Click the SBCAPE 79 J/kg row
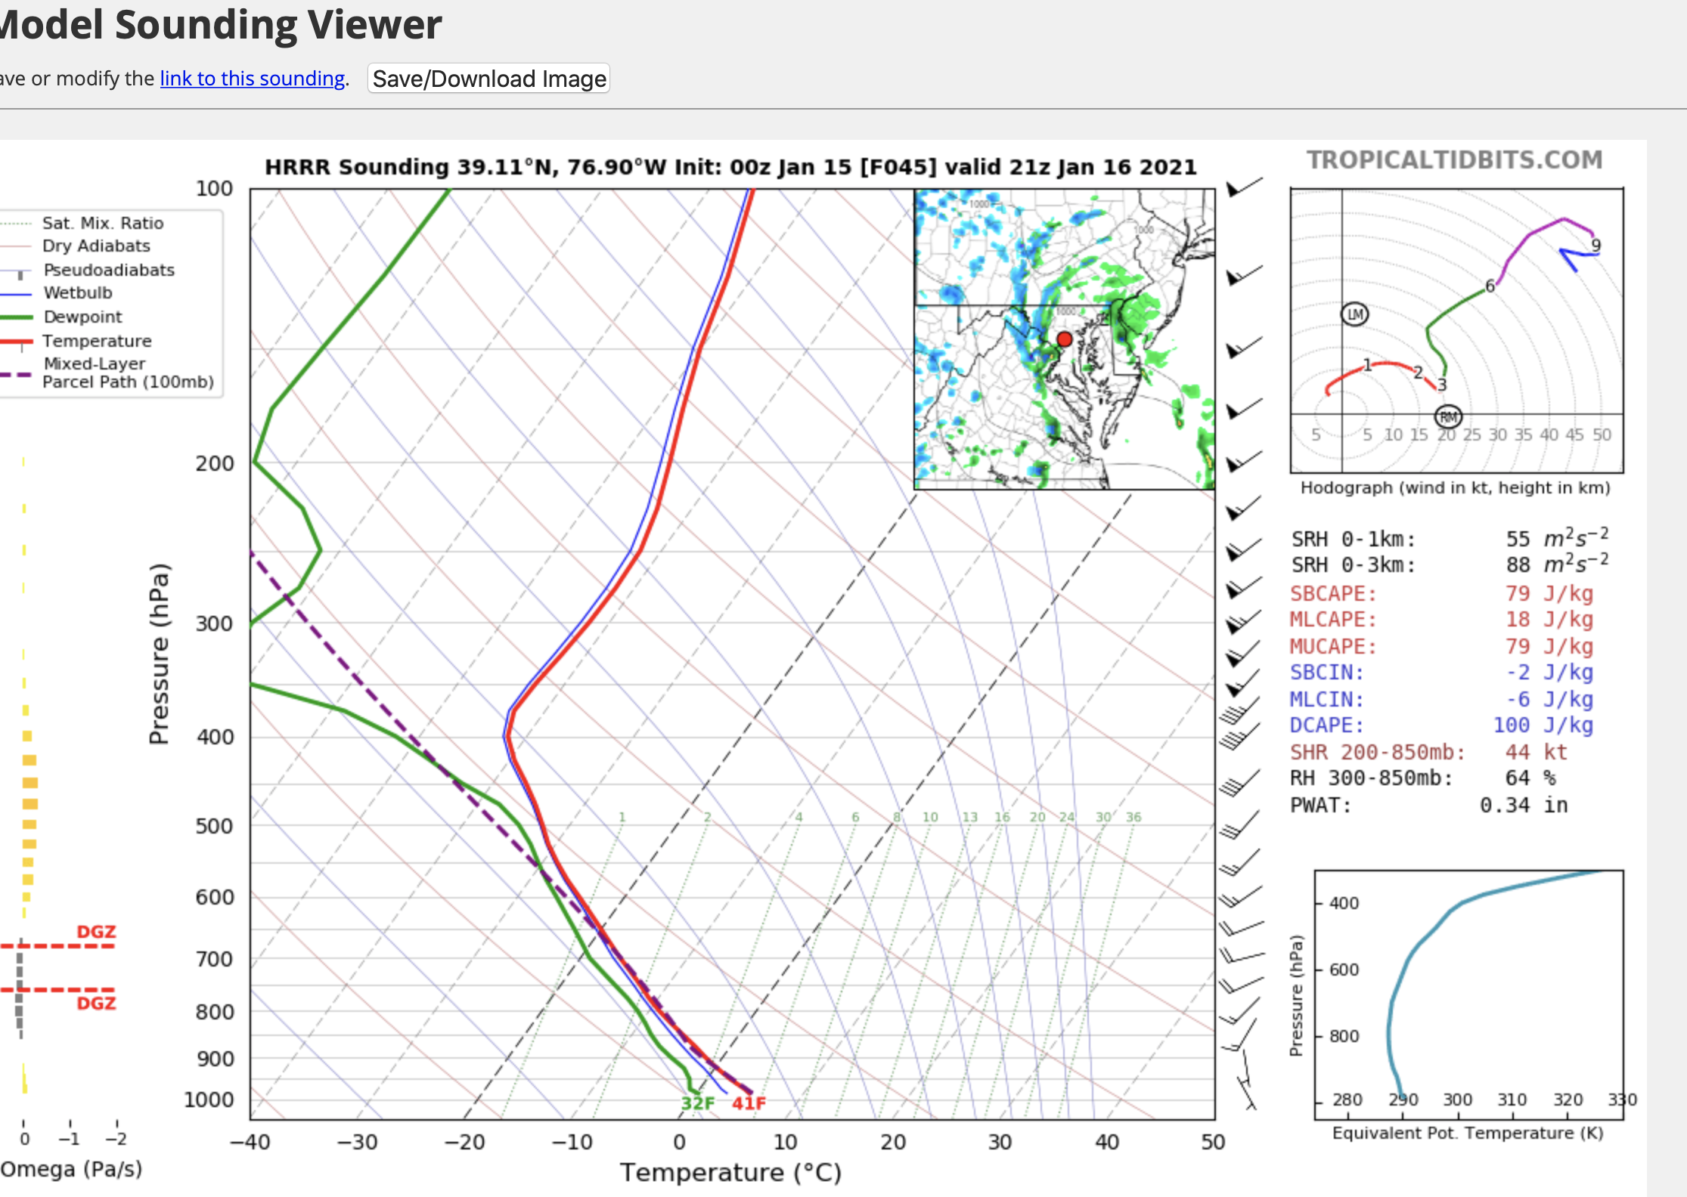1687x1197 pixels. click(x=1441, y=594)
